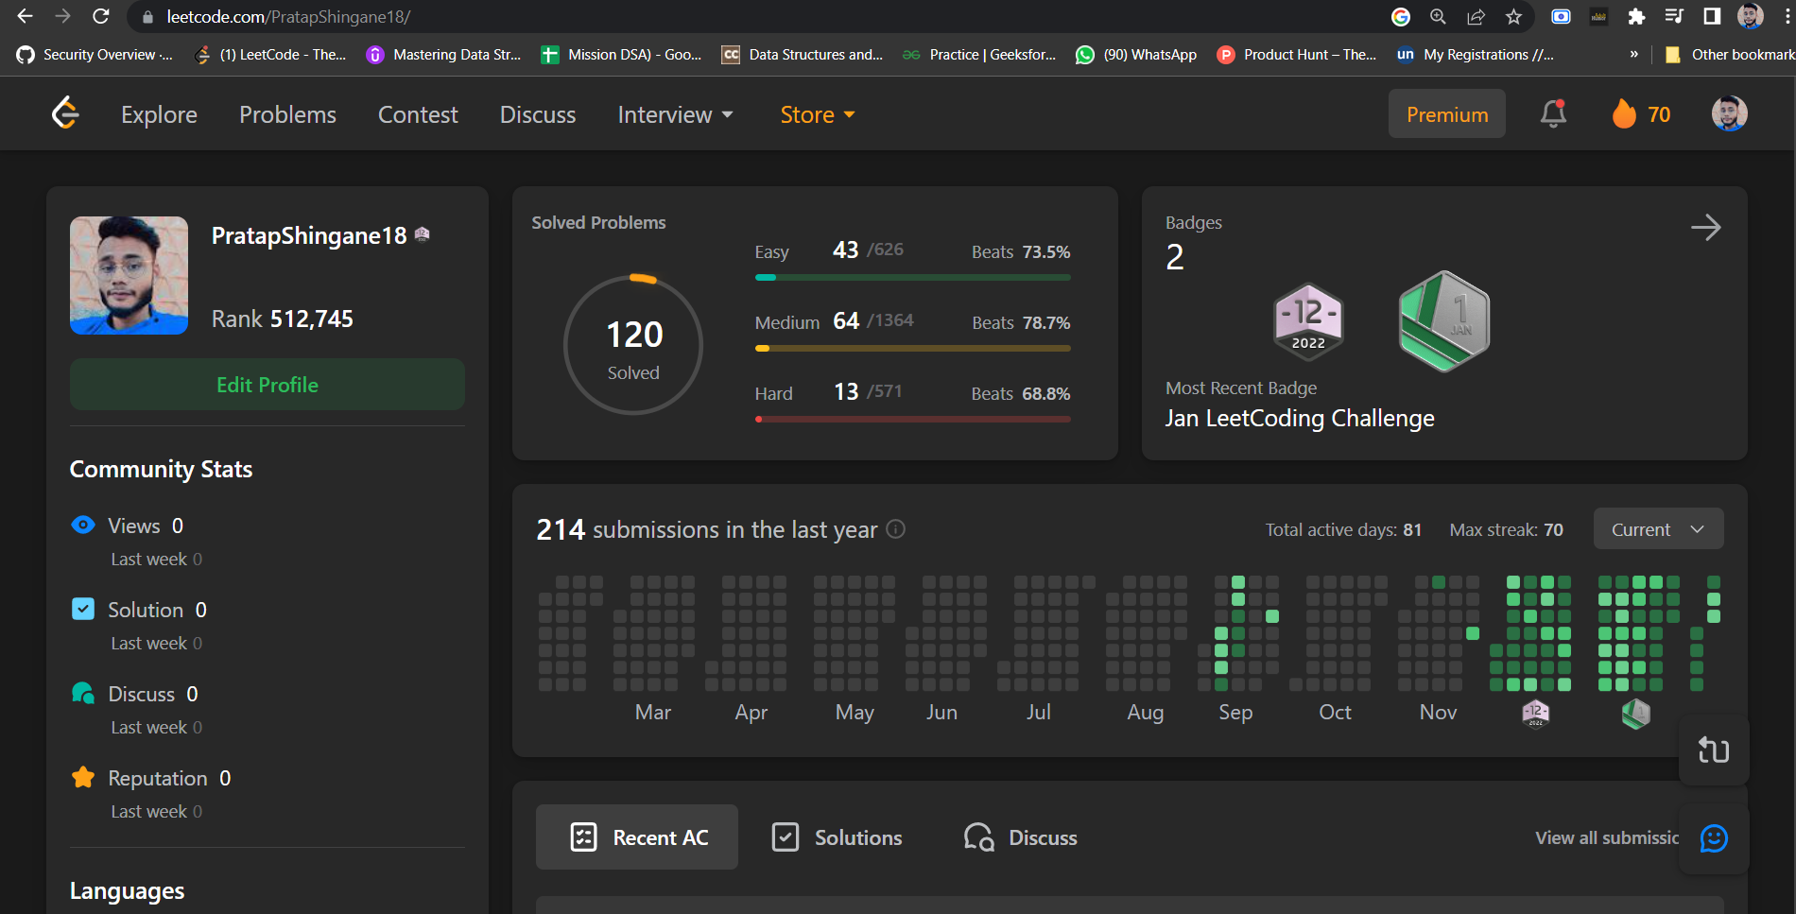
Task: Click the badge icon beside the username
Action: (423, 234)
